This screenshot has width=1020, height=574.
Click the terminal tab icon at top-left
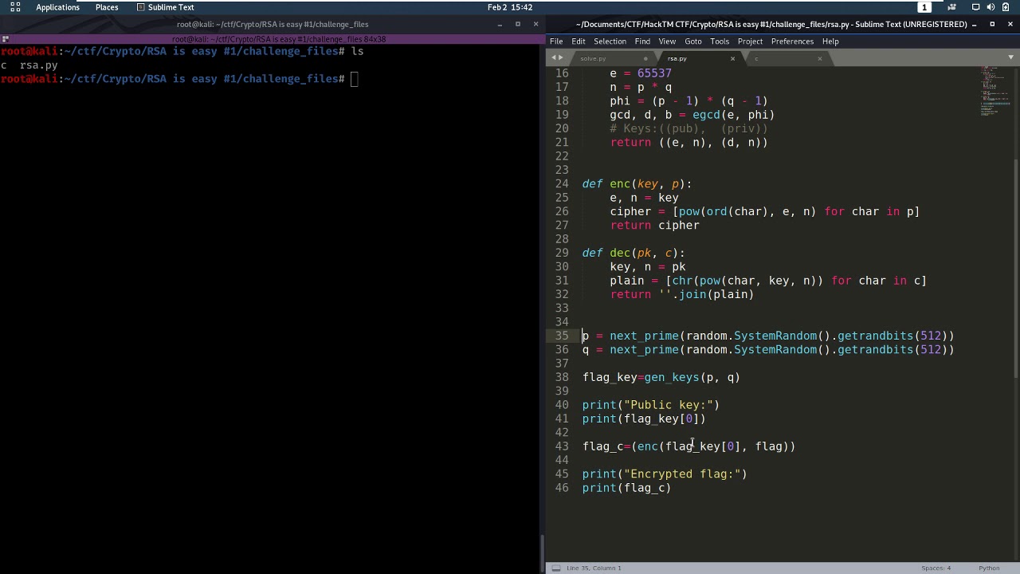pyautogui.click(x=5, y=39)
